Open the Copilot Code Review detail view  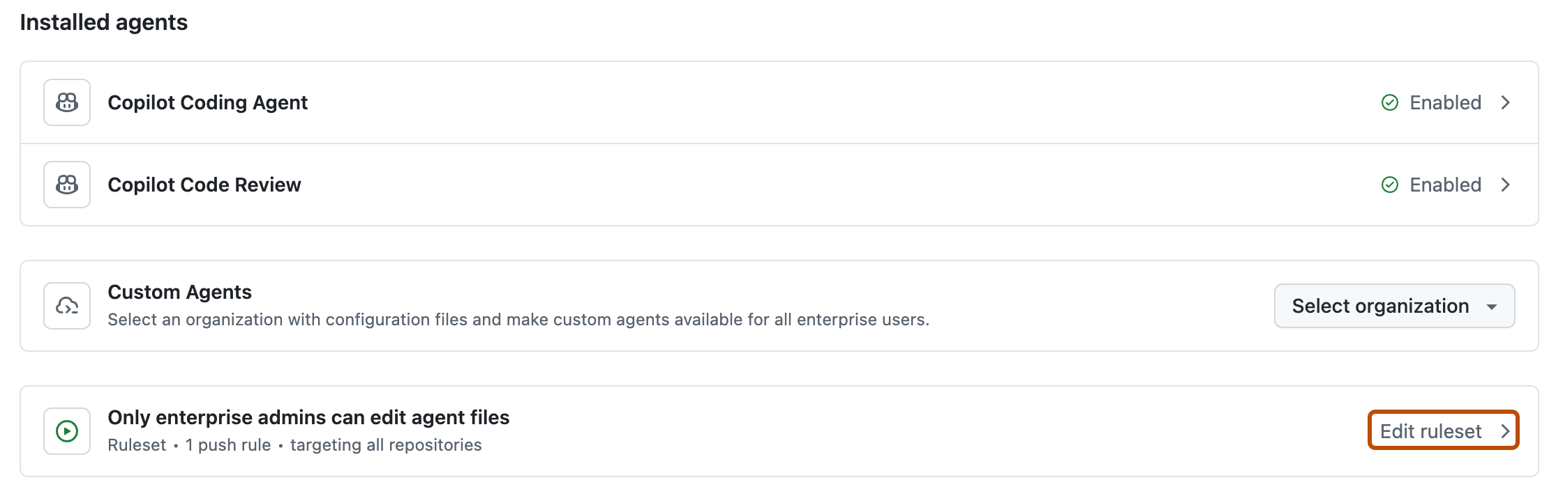pos(204,185)
